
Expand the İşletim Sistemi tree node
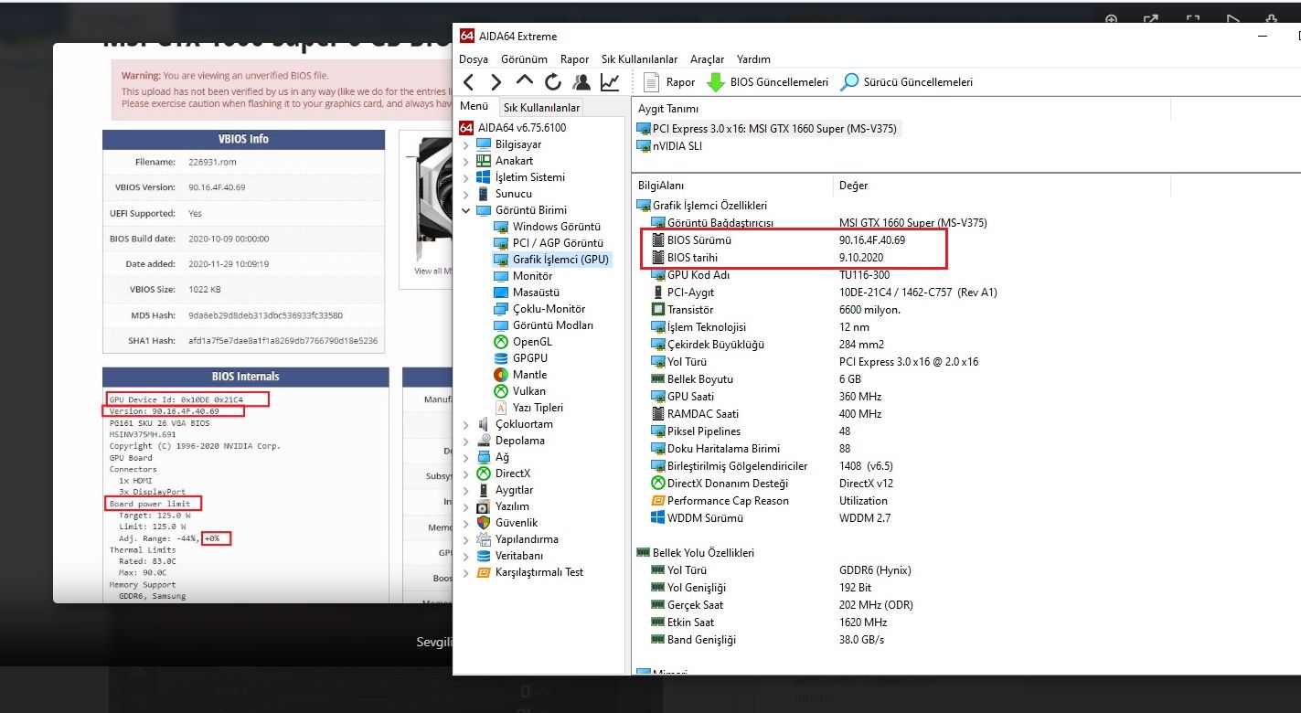[x=466, y=177]
